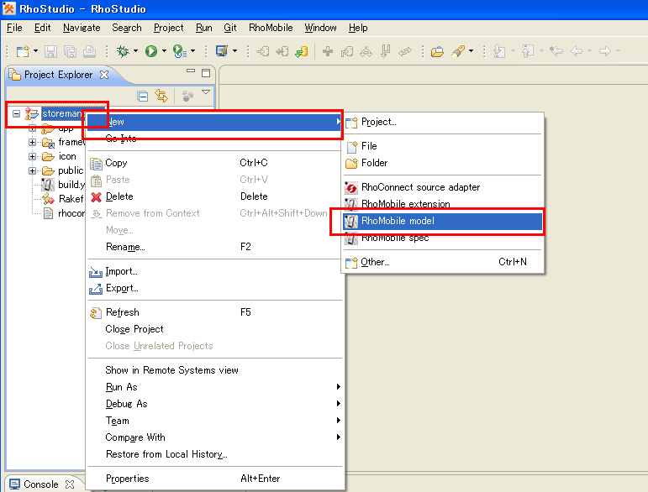Open the Compare With submenu

215,437
